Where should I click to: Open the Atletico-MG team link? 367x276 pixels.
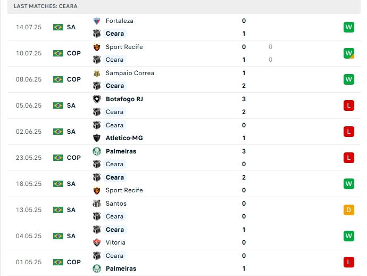124,138
